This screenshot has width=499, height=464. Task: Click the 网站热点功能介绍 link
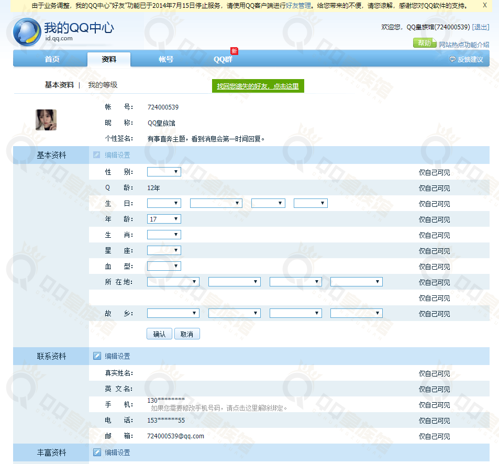[x=464, y=44]
